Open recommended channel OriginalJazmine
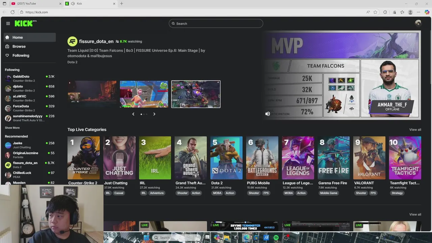 [x=30, y=155]
